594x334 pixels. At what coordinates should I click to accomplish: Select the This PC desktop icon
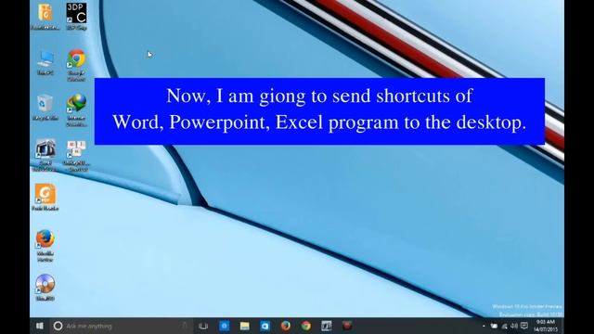pos(45,62)
